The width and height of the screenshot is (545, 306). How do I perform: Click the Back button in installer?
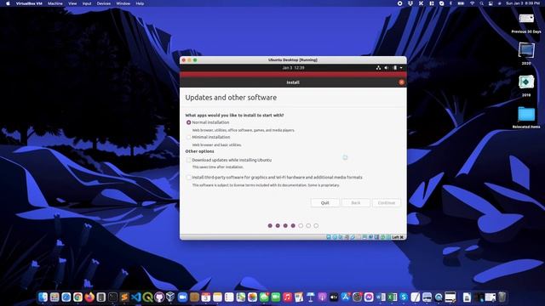356,202
